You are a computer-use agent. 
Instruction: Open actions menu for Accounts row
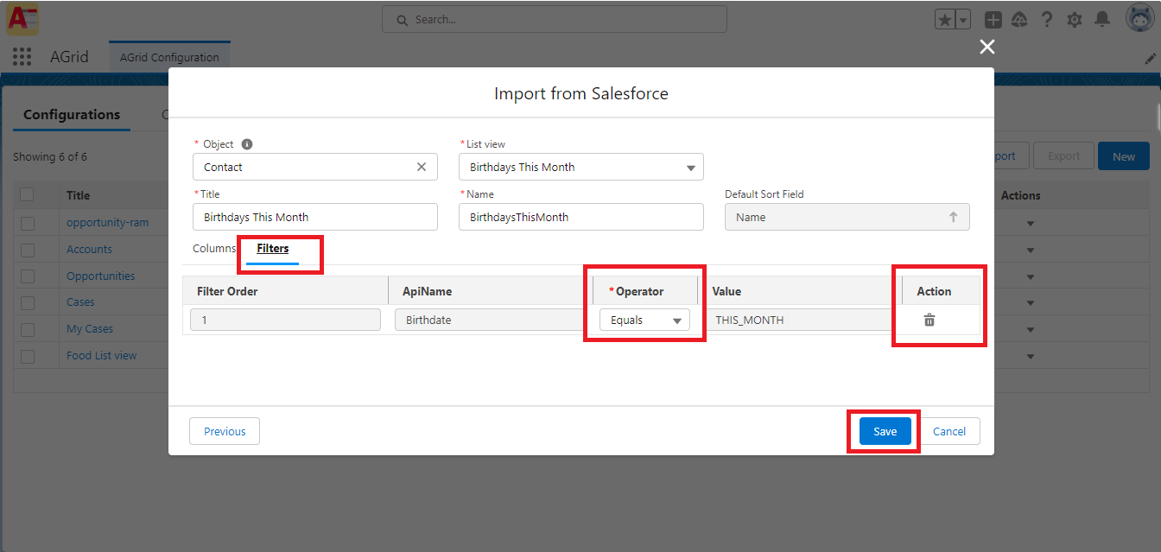pyautogui.click(x=1030, y=250)
